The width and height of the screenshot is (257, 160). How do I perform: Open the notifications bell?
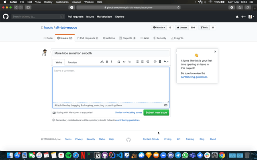(x=237, y=17)
